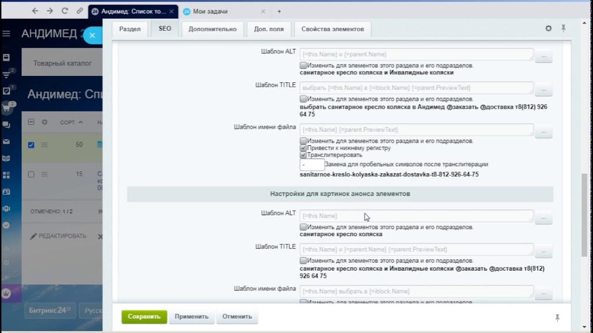
Task: Open the tasks checkmark icon in left sidebar
Action: [6, 91]
